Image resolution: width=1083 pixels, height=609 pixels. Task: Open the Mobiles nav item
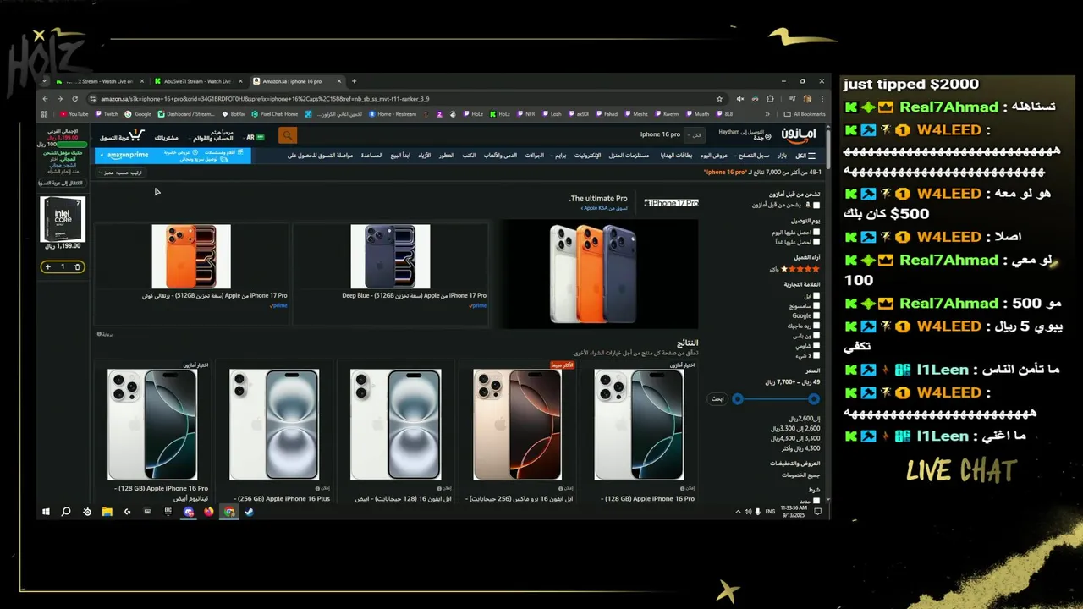pyautogui.click(x=534, y=156)
